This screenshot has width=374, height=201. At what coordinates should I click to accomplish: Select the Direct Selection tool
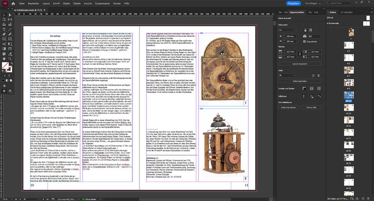(10, 15)
